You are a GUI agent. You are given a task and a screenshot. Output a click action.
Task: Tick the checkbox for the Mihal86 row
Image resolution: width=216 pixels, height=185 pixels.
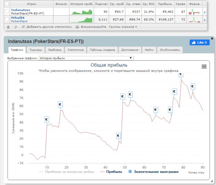point(7,20)
